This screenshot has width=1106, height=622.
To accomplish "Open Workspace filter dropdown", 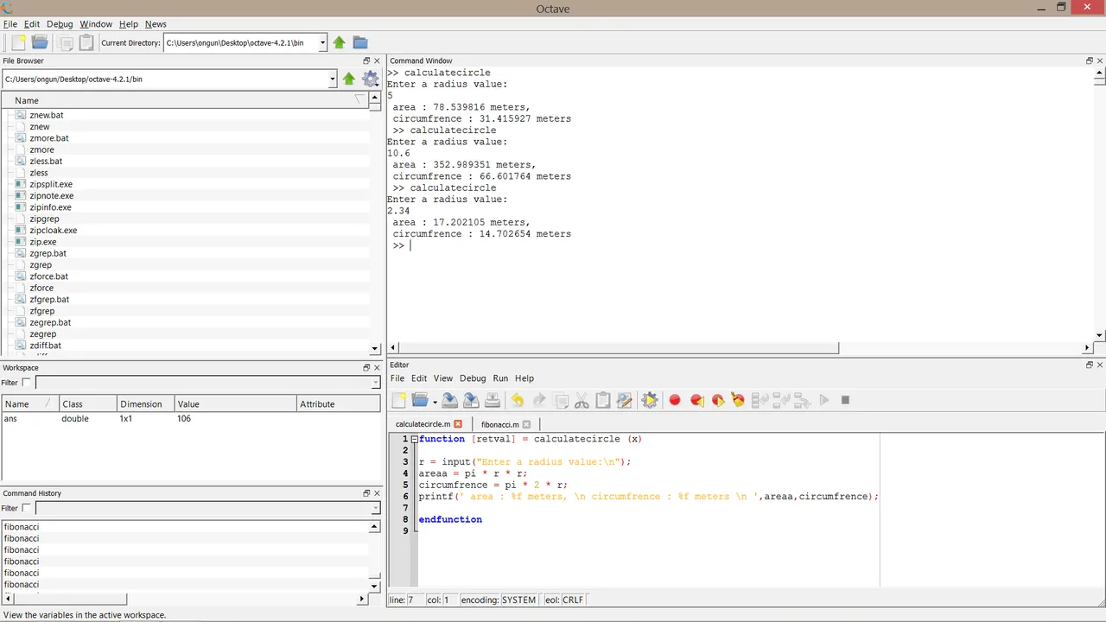I will (x=375, y=383).
